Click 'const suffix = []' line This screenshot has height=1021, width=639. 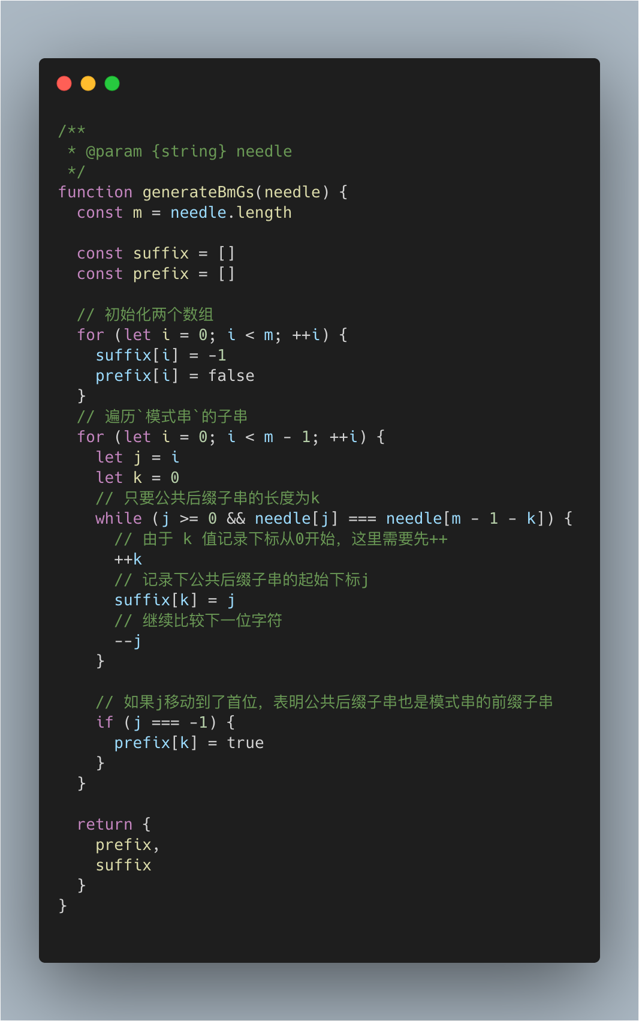pos(156,253)
